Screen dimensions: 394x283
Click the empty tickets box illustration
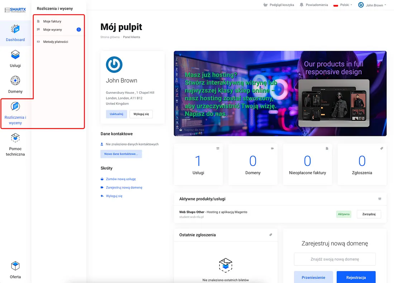point(226,265)
